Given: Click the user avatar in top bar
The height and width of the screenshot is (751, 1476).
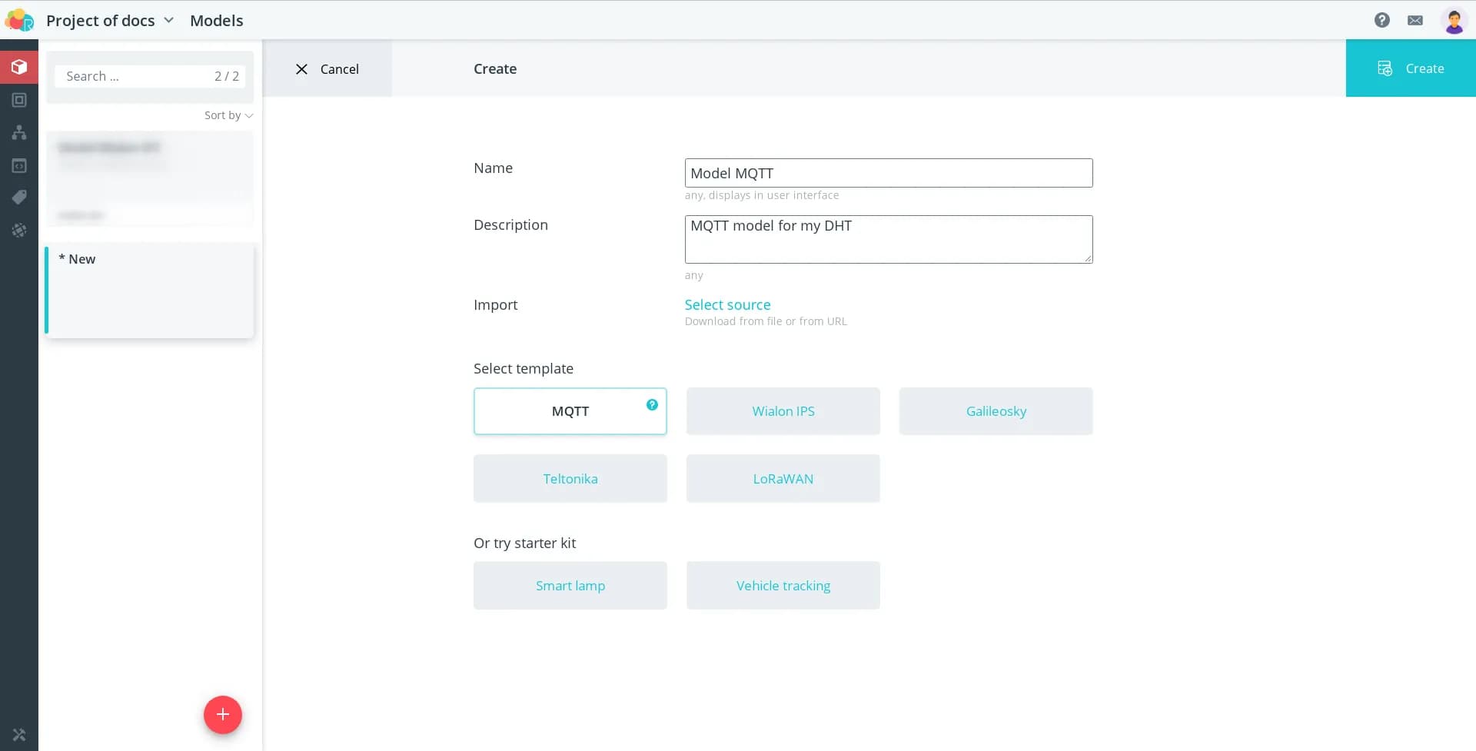Looking at the screenshot, I should [1453, 20].
